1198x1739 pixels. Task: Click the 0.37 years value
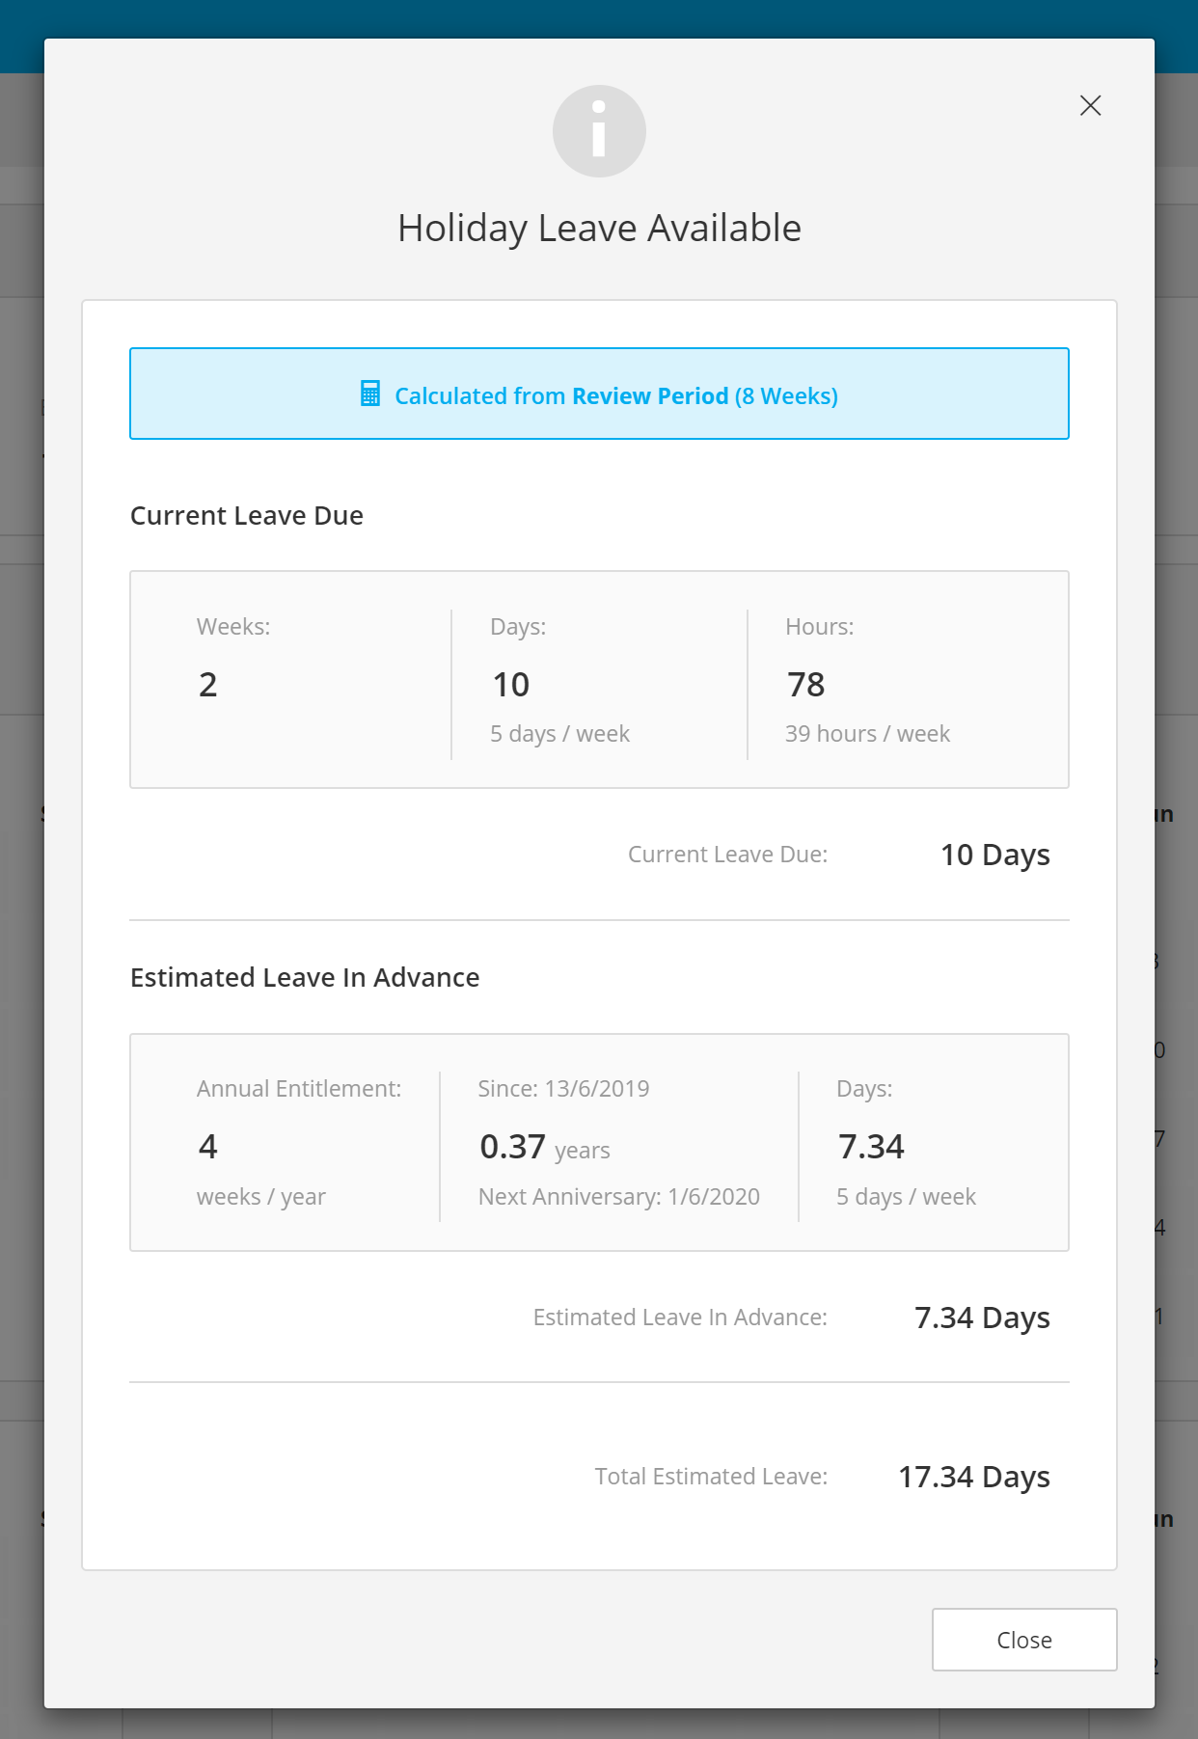coord(544,1148)
